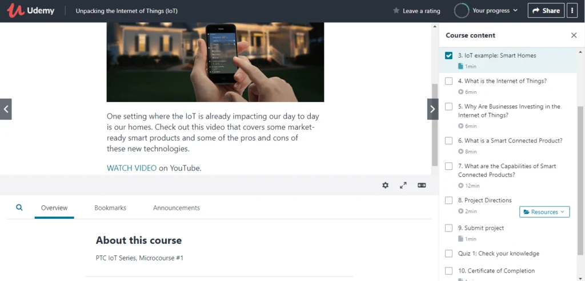585x281 pixels.
Task: Click Leave a rating
Action: (x=421, y=11)
